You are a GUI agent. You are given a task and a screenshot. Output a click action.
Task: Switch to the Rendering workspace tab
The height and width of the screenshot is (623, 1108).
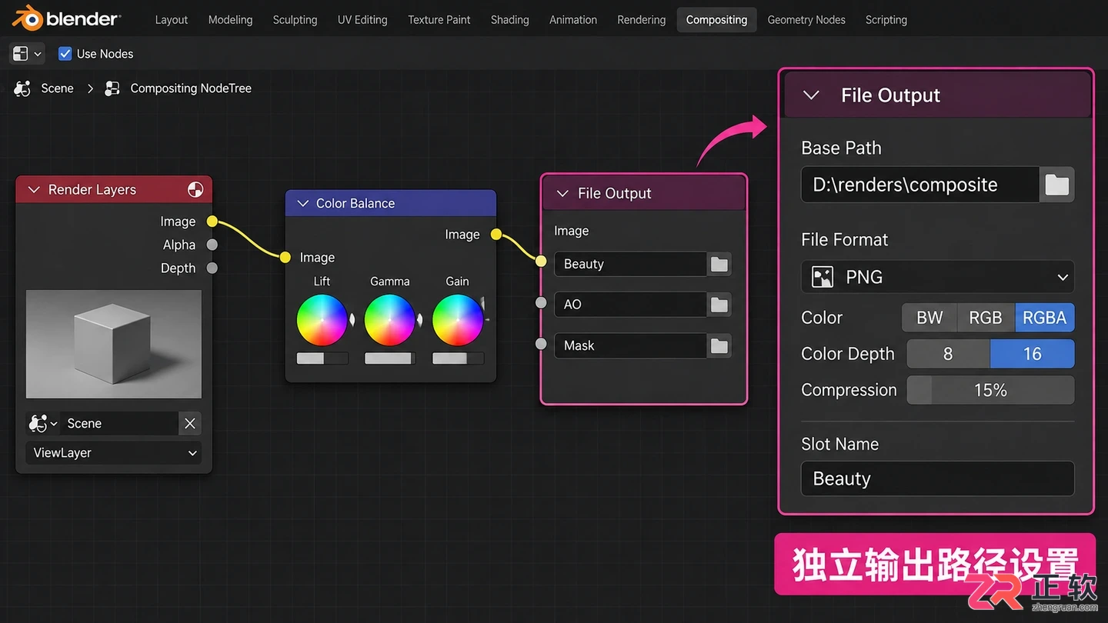click(641, 19)
